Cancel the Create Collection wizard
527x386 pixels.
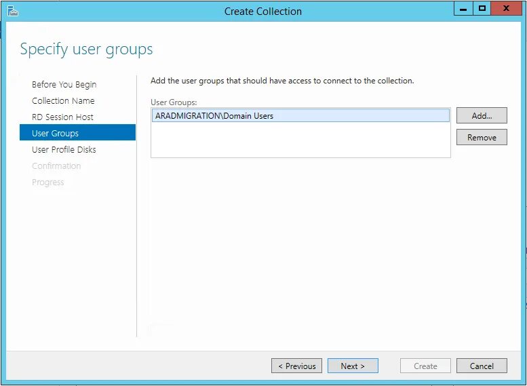coord(482,366)
